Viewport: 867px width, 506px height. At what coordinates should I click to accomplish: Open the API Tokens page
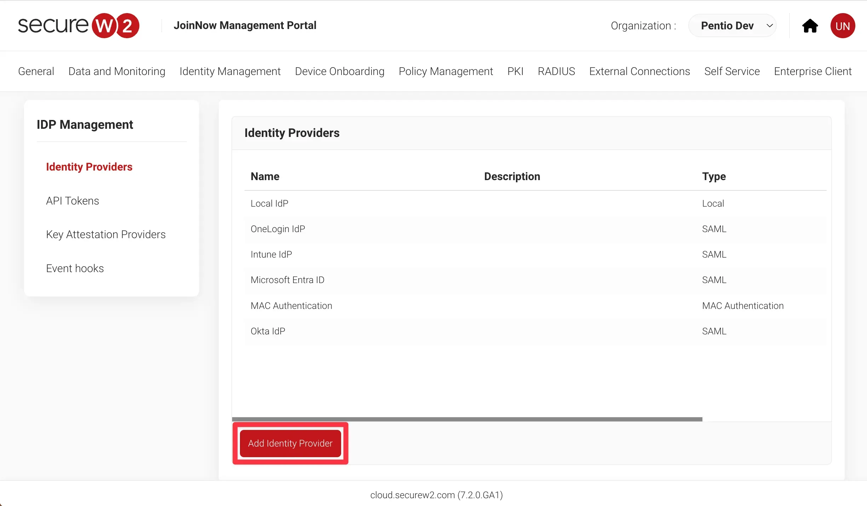click(72, 201)
